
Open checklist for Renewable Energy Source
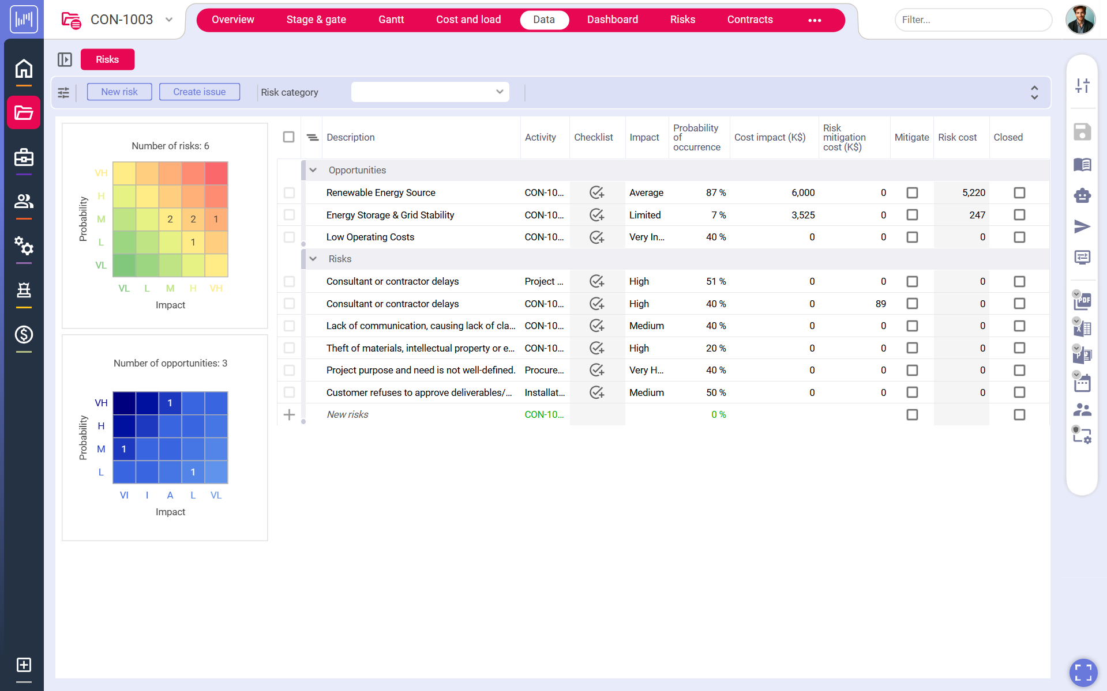tap(596, 192)
